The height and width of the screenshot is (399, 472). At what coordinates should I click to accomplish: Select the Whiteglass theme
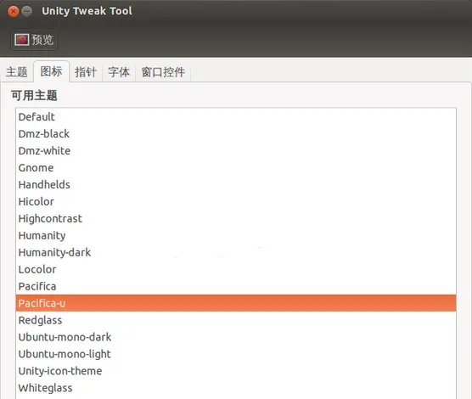[x=236, y=388]
